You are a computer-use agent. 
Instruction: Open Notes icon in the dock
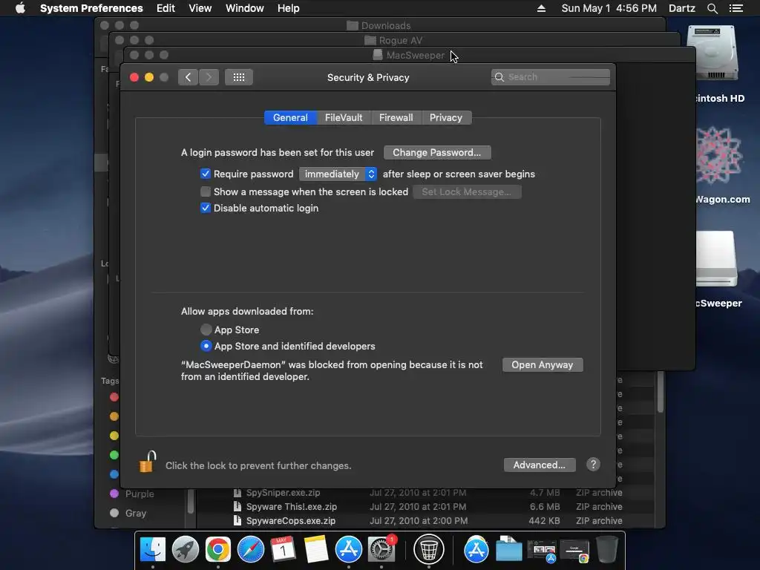tap(316, 550)
